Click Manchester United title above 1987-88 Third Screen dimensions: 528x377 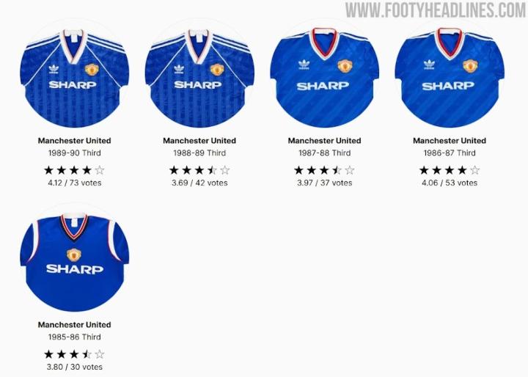pos(325,141)
